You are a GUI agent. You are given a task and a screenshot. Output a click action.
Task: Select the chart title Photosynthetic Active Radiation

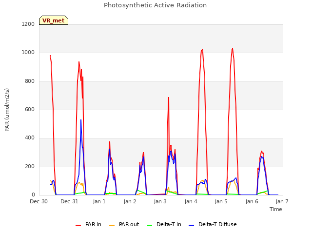(155, 5)
